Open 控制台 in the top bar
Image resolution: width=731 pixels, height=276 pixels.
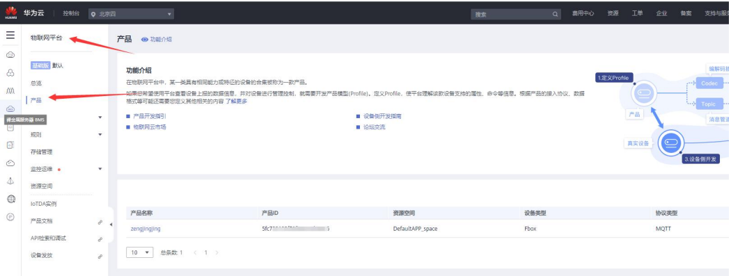[71, 13]
